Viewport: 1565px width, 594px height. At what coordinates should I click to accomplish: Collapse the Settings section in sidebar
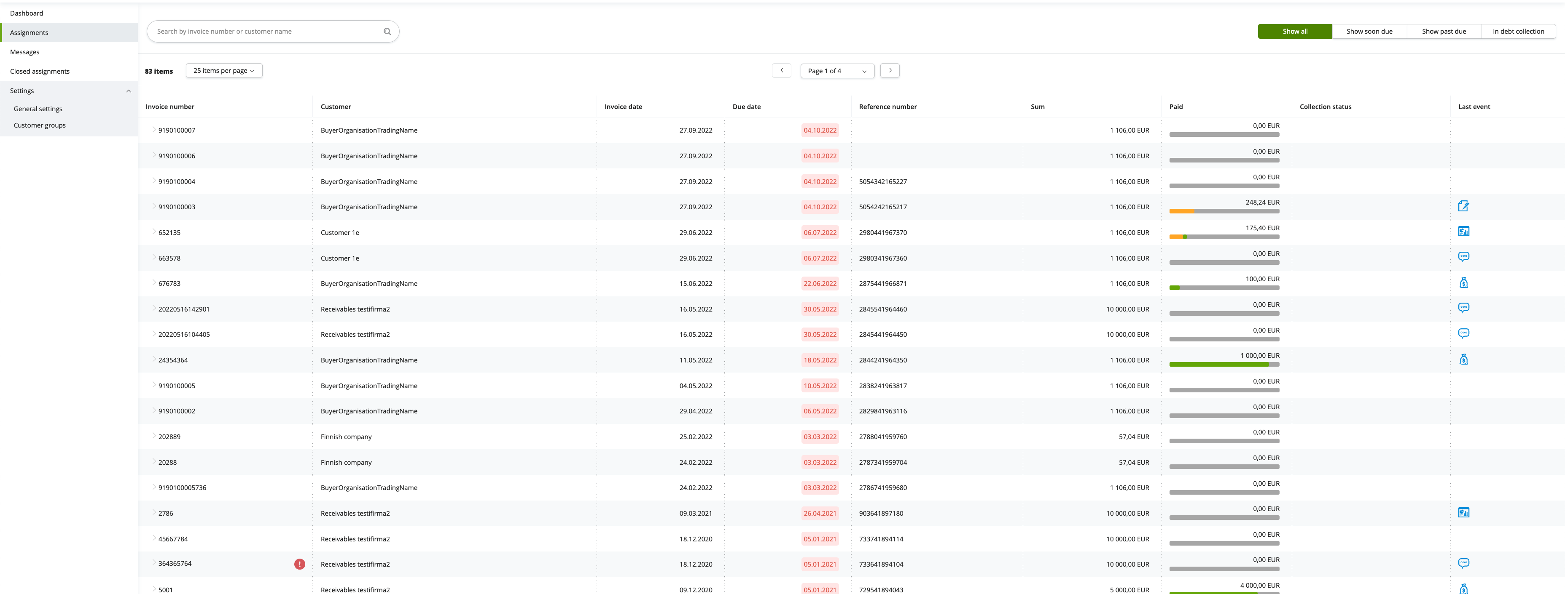pyautogui.click(x=128, y=91)
